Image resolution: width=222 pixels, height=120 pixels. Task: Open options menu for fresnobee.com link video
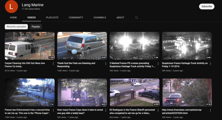pos(210,110)
